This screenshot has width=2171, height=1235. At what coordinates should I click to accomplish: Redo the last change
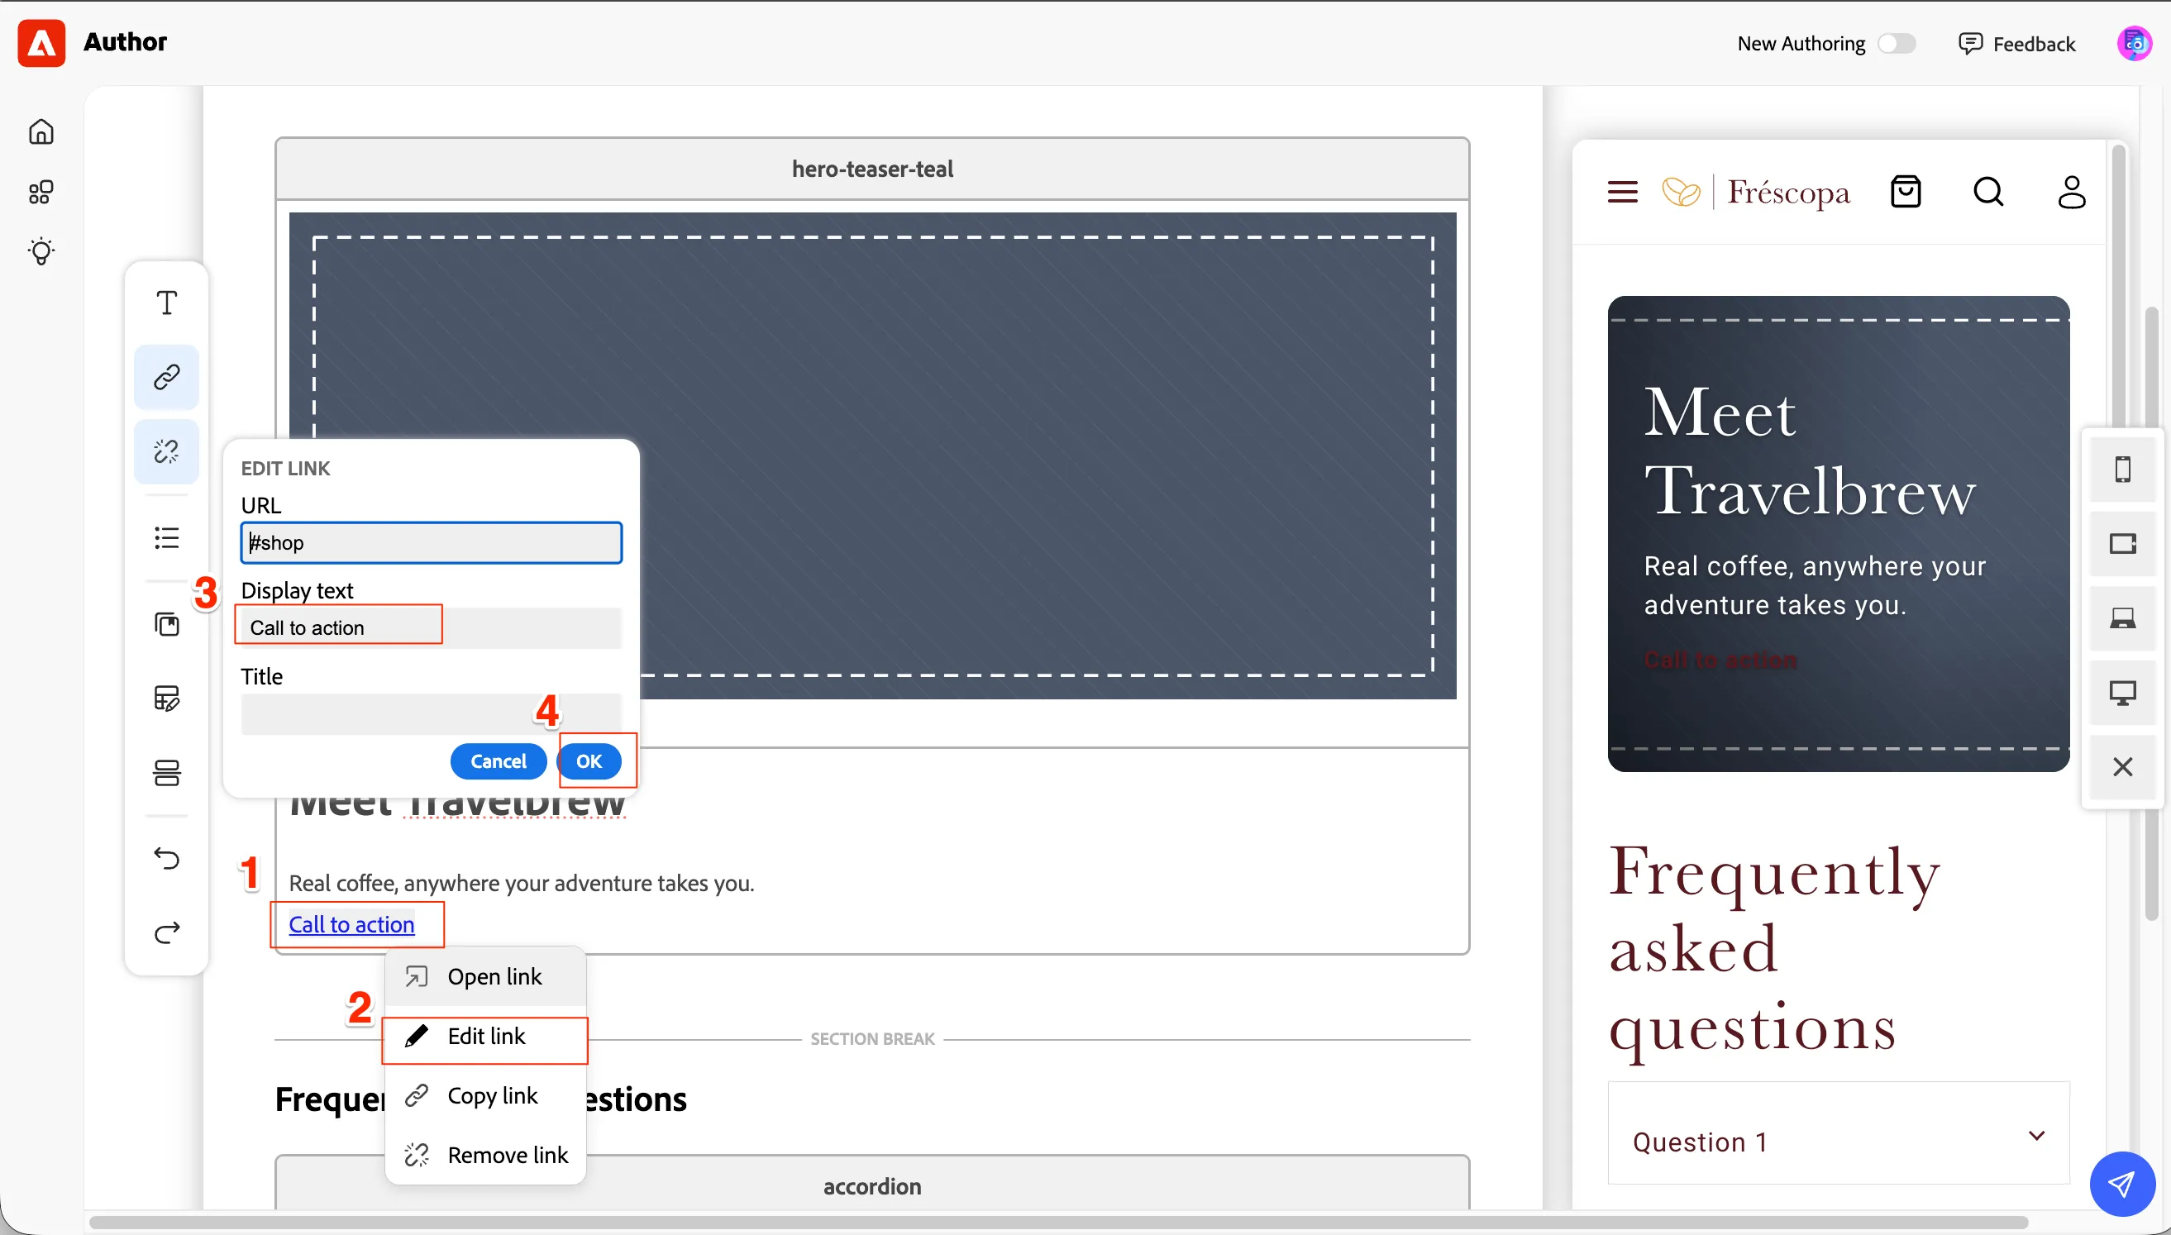click(x=167, y=933)
